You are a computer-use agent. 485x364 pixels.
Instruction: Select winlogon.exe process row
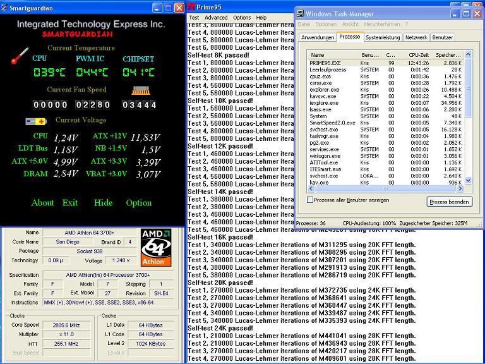(x=386, y=156)
